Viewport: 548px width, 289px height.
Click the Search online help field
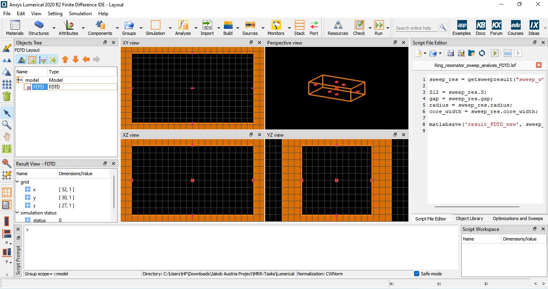(x=416, y=28)
